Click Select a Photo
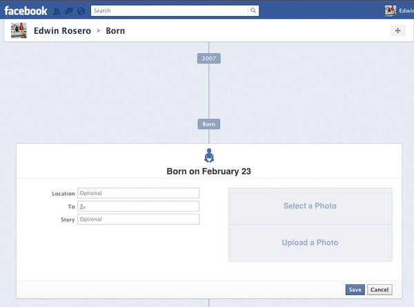Screen dimensions: 414x307 tap(310, 206)
